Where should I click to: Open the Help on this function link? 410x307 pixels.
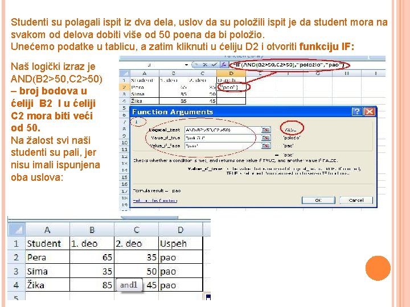pos(155,201)
